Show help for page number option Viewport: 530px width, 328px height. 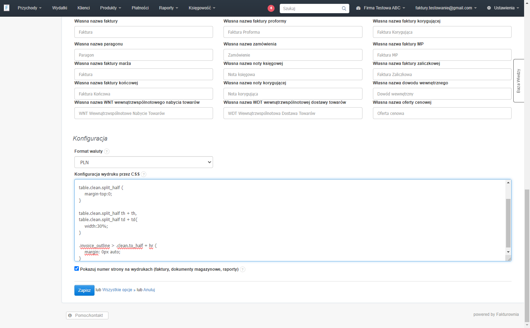click(x=243, y=269)
